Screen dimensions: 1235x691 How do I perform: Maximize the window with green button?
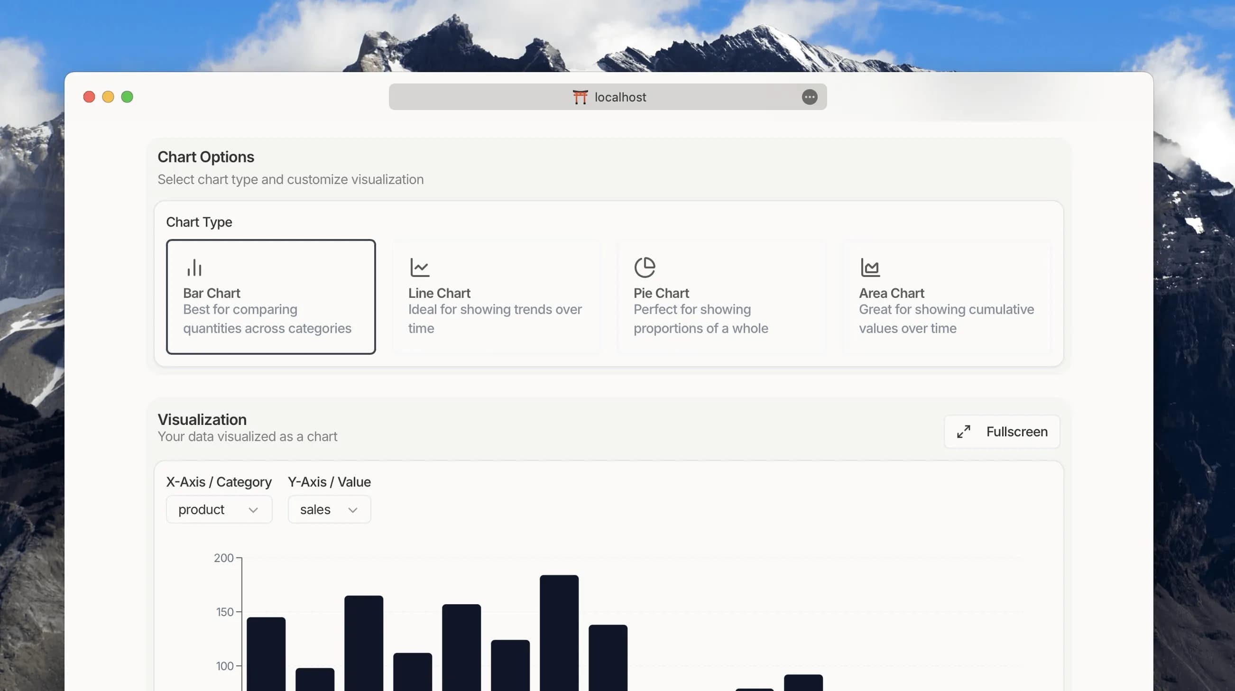[x=127, y=97]
